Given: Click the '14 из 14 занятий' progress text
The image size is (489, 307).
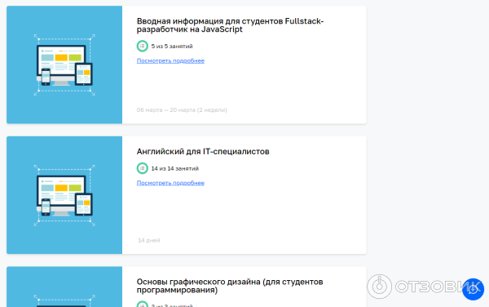Looking at the screenshot, I should pyautogui.click(x=175, y=168).
